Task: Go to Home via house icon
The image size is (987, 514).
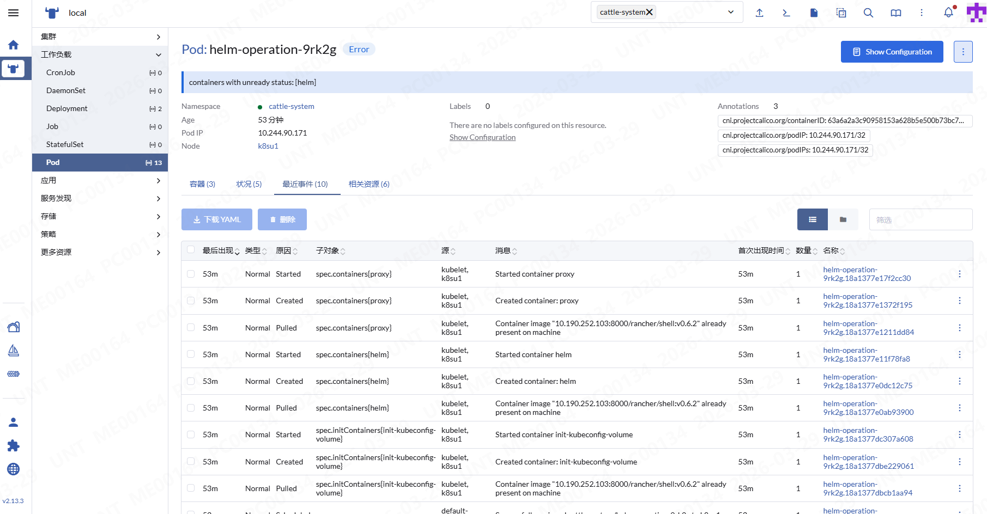Action: pyautogui.click(x=14, y=45)
